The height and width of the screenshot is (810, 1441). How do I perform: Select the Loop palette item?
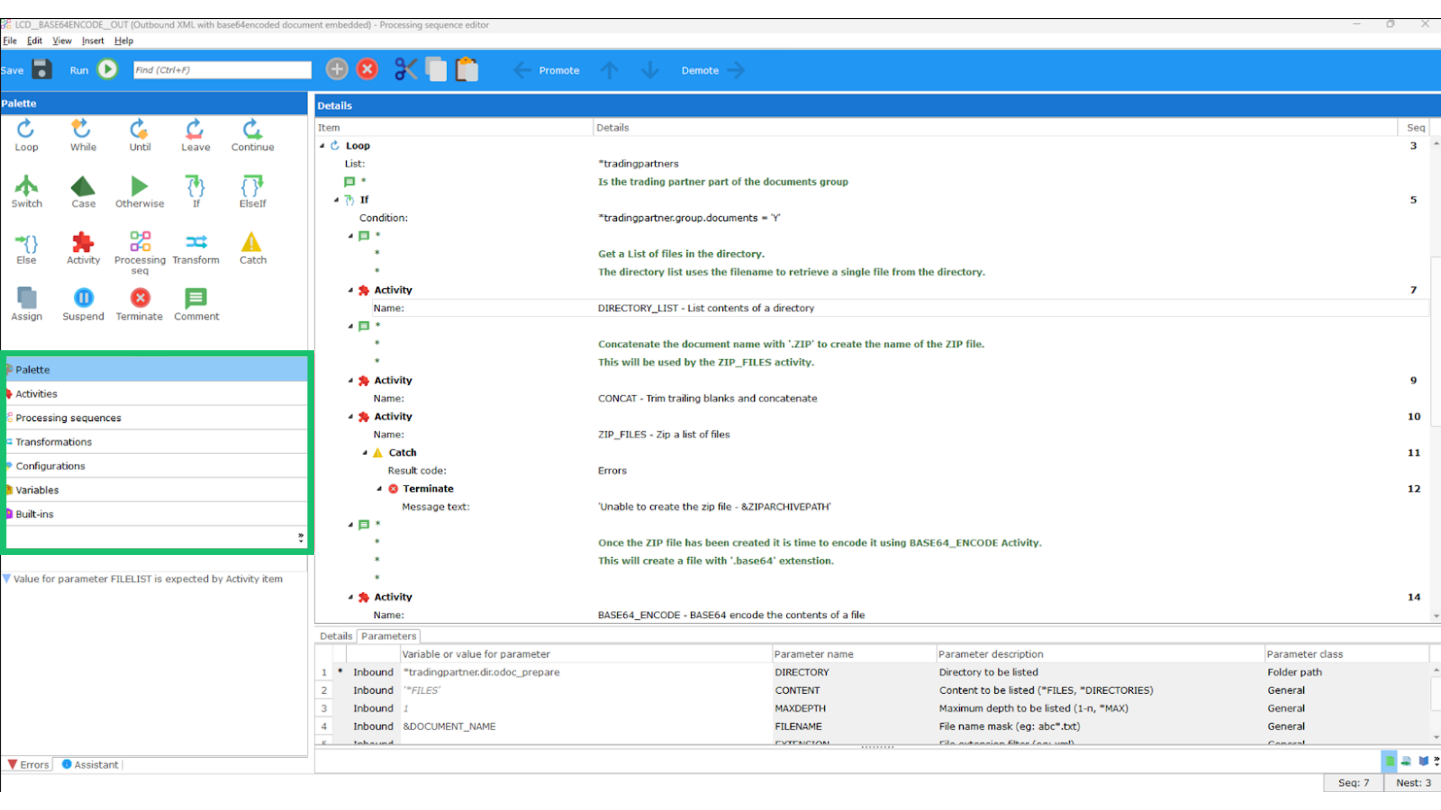coord(26,136)
